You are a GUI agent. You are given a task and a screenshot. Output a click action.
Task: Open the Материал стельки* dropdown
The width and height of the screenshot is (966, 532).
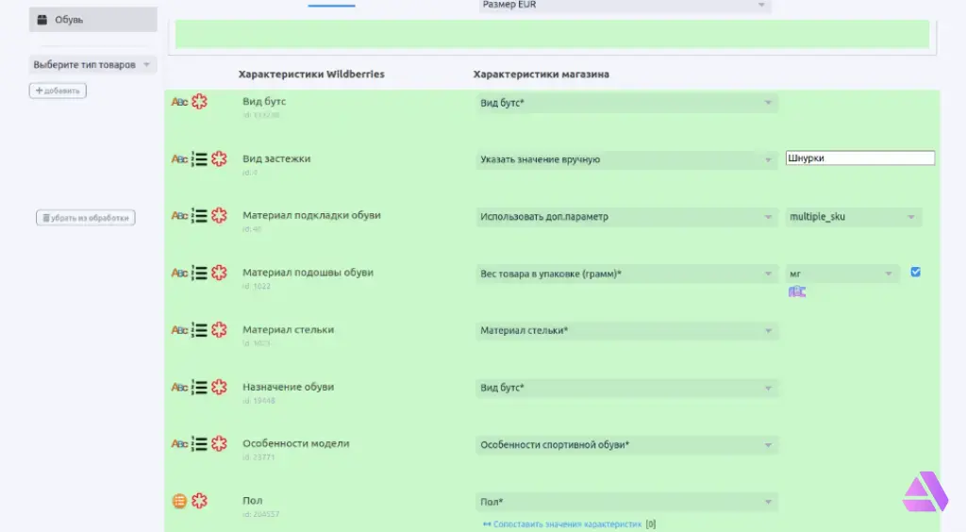(x=626, y=331)
